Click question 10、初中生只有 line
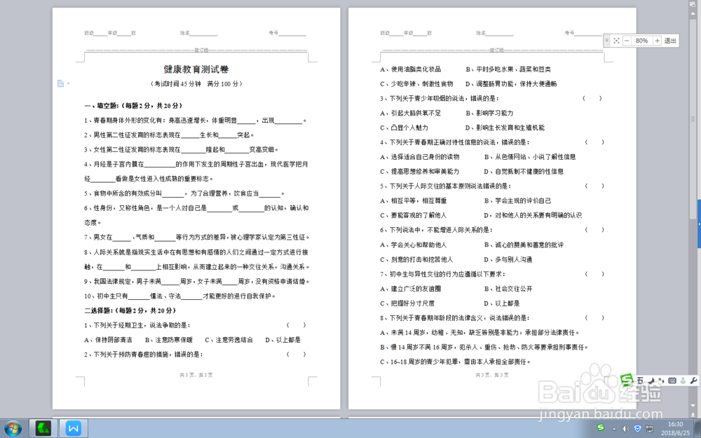 tap(180, 296)
